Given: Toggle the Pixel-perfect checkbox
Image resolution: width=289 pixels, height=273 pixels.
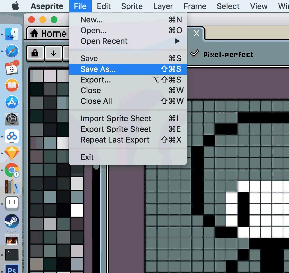Looking at the screenshot, I should [x=195, y=54].
